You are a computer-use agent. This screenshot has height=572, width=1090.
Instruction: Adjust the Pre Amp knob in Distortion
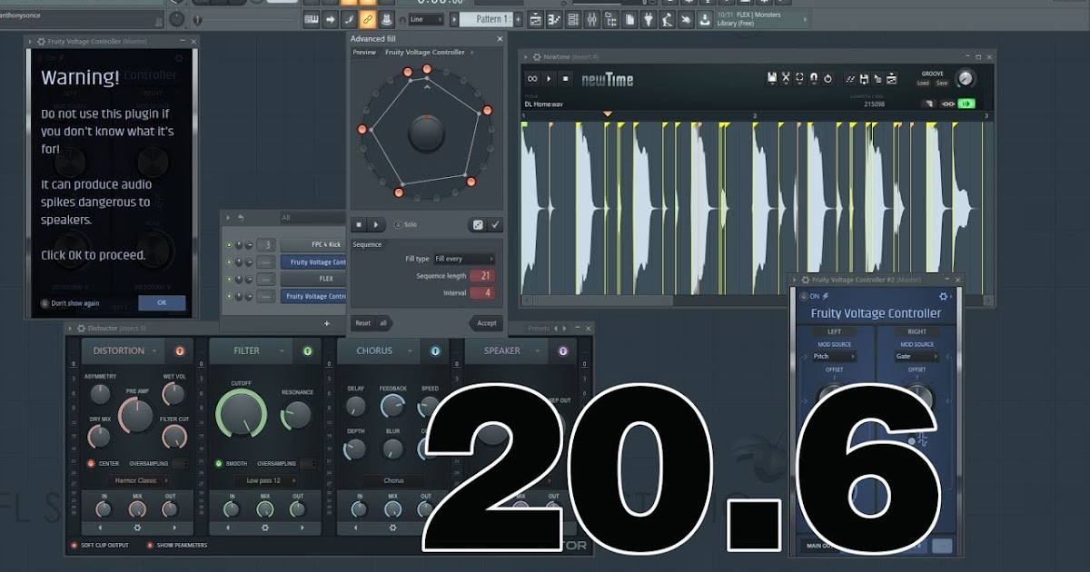(x=136, y=415)
